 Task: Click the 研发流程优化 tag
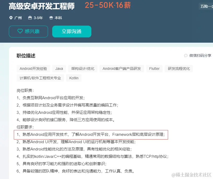[179, 68]
